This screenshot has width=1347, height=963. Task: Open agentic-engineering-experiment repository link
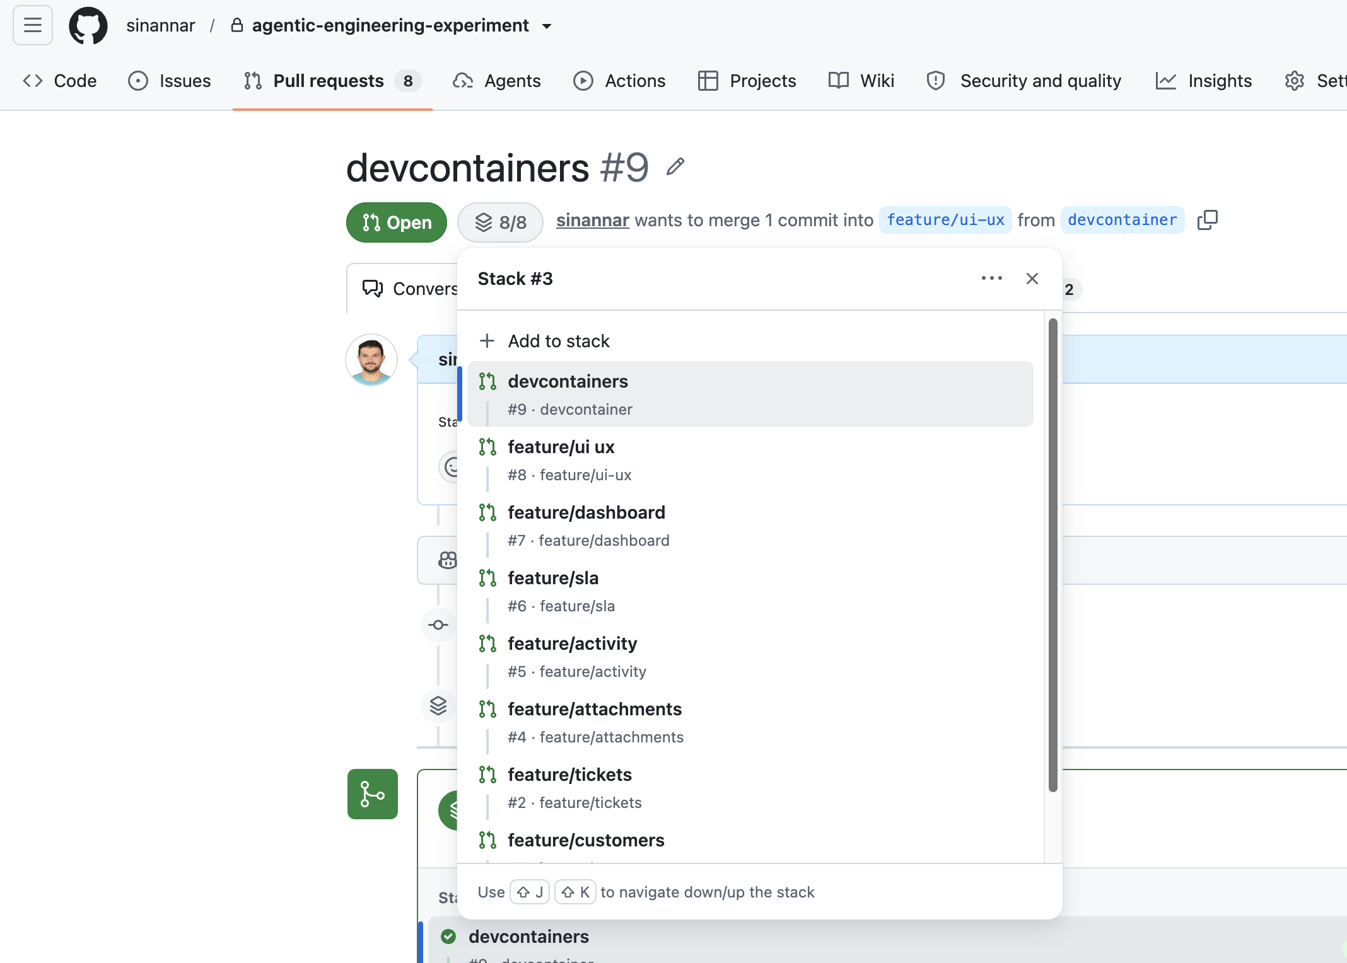click(x=390, y=26)
